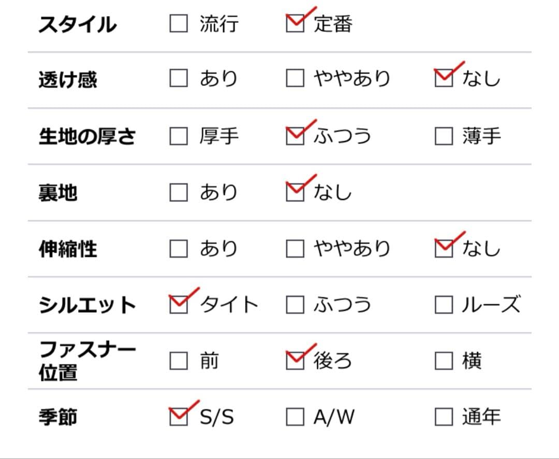Uncheck ふつう in the 生地の厚さ row
Screen dimensions: 559x459
pyautogui.click(x=295, y=136)
